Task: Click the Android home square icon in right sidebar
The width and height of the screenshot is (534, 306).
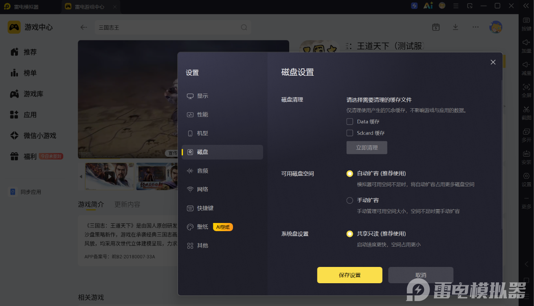Action: (x=526, y=281)
